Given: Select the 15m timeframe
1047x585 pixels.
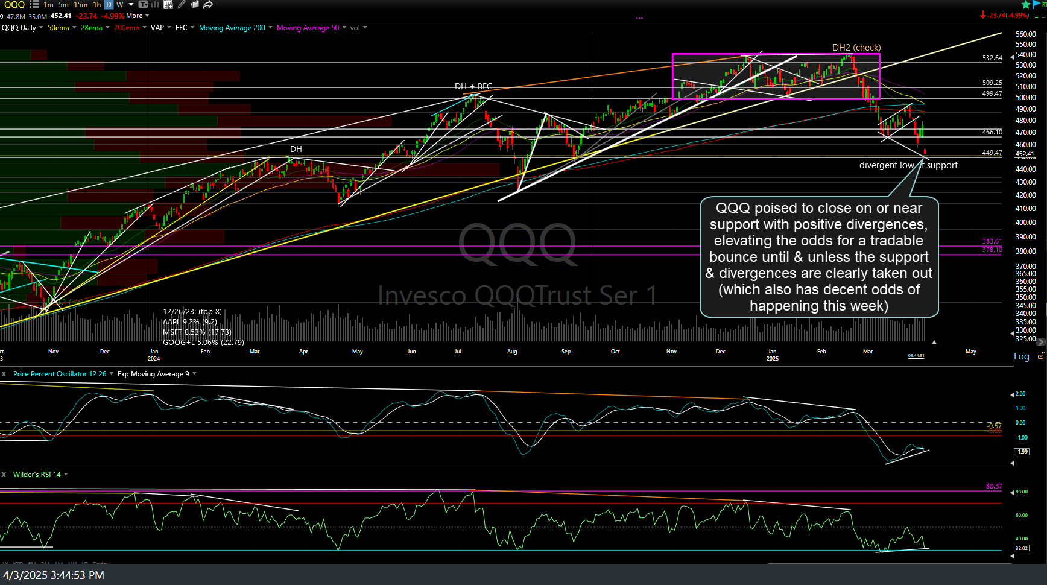Looking at the screenshot, I should [x=80, y=4].
